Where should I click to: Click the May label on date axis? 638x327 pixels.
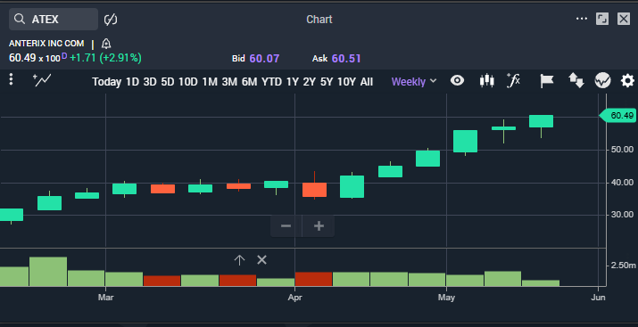point(446,298)
